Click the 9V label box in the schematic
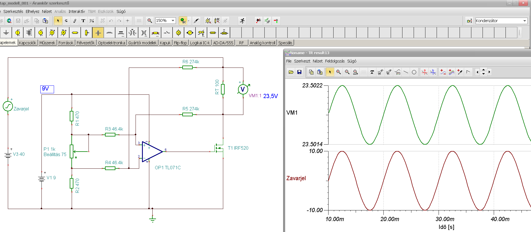 coord(47,89)
